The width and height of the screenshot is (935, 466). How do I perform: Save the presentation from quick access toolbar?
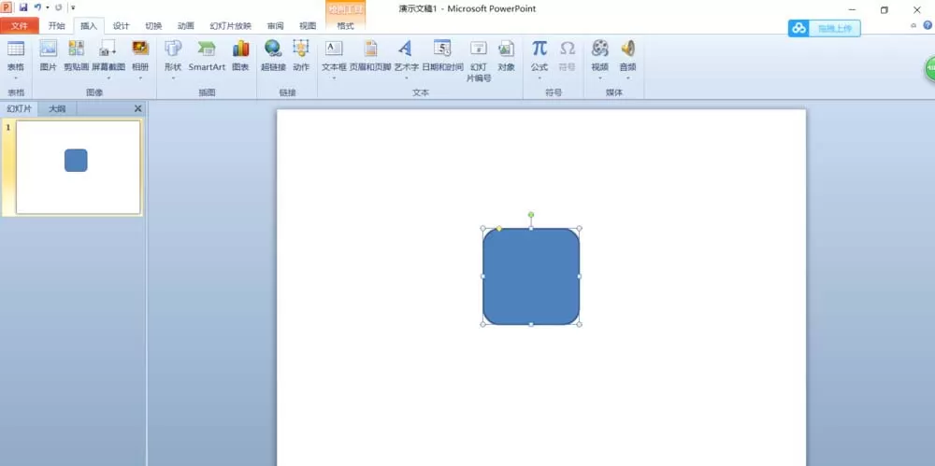point(23,7)
